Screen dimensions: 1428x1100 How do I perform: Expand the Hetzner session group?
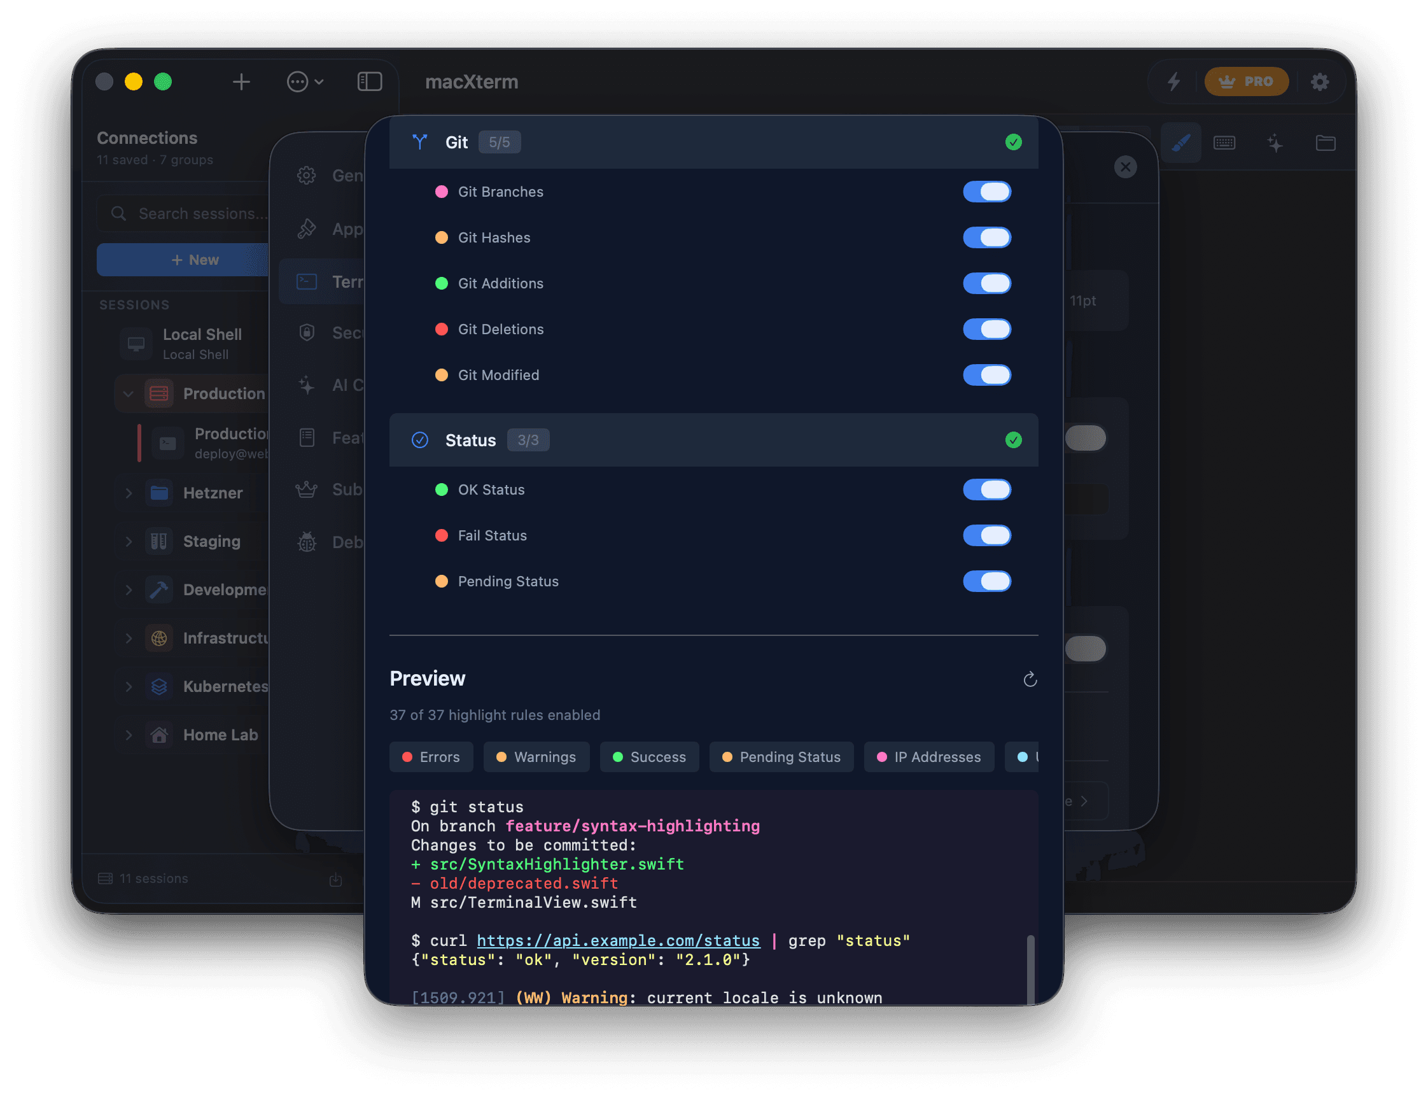coord(128,493)
